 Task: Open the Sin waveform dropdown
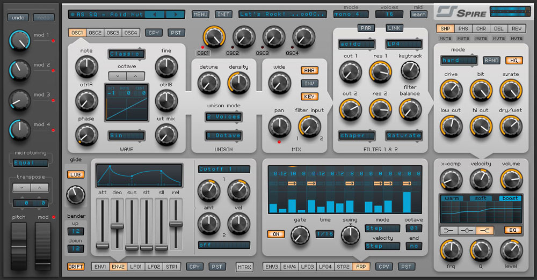click(126, 136)
